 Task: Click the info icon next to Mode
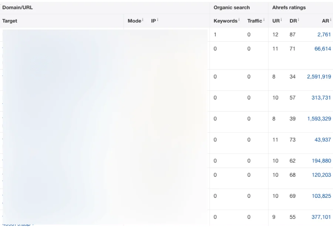coord(143,20)
